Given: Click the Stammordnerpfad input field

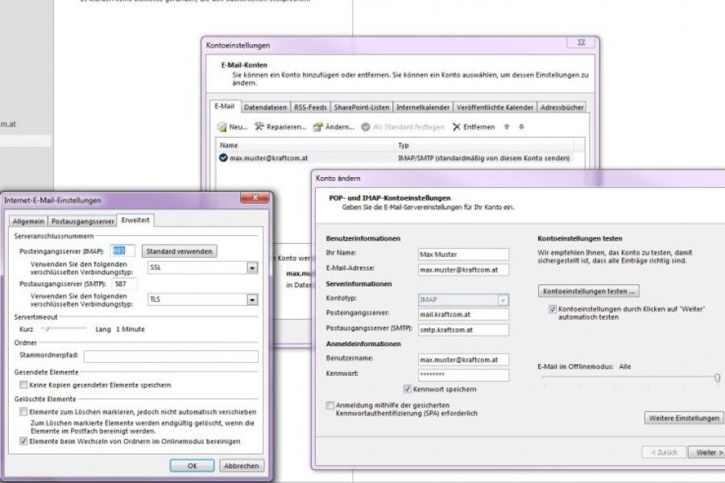Looking at the screenshot, I should 171,357.
